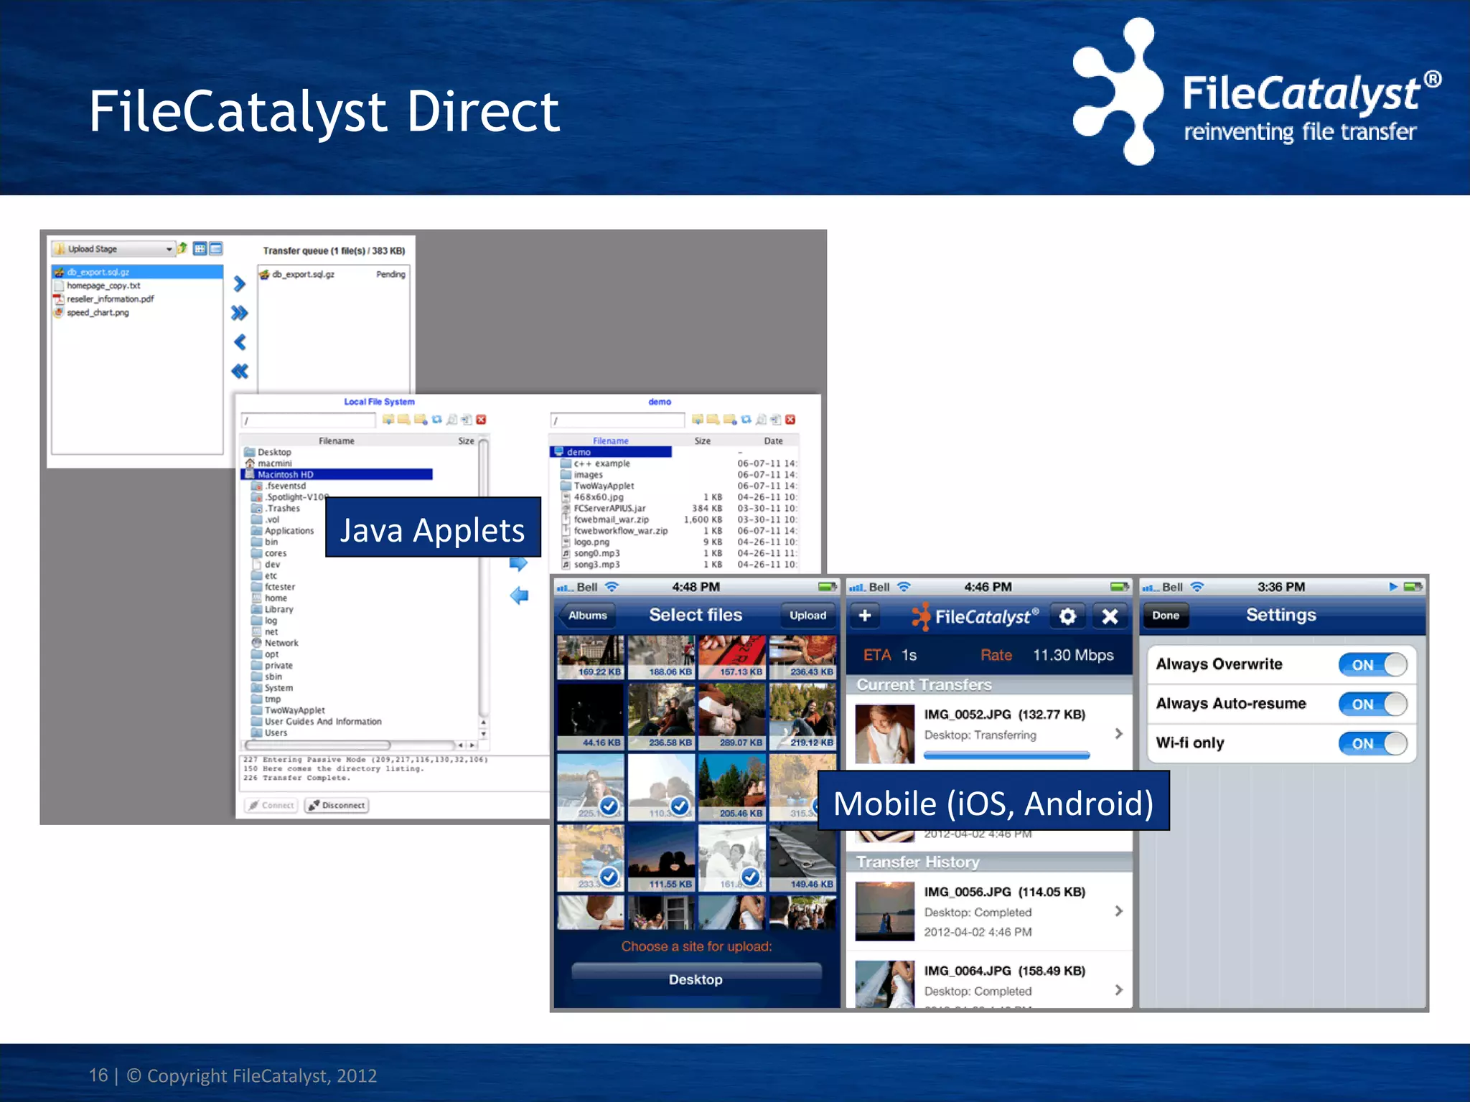This screenshot has width=1470, height=1102.
Task: Select demo root in remote tree
Action: coord(611,452)
